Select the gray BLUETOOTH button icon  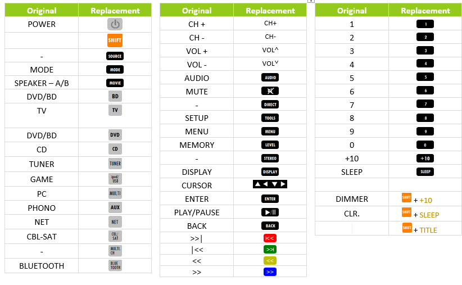[115, 265]
